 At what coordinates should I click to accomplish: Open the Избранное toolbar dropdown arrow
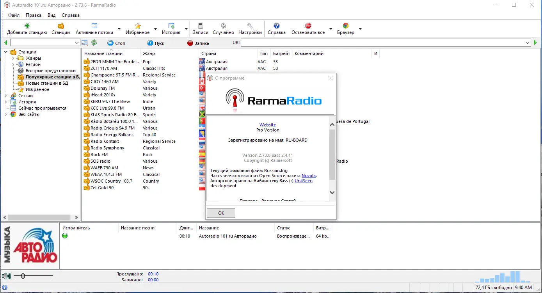[x=155, y=29]
